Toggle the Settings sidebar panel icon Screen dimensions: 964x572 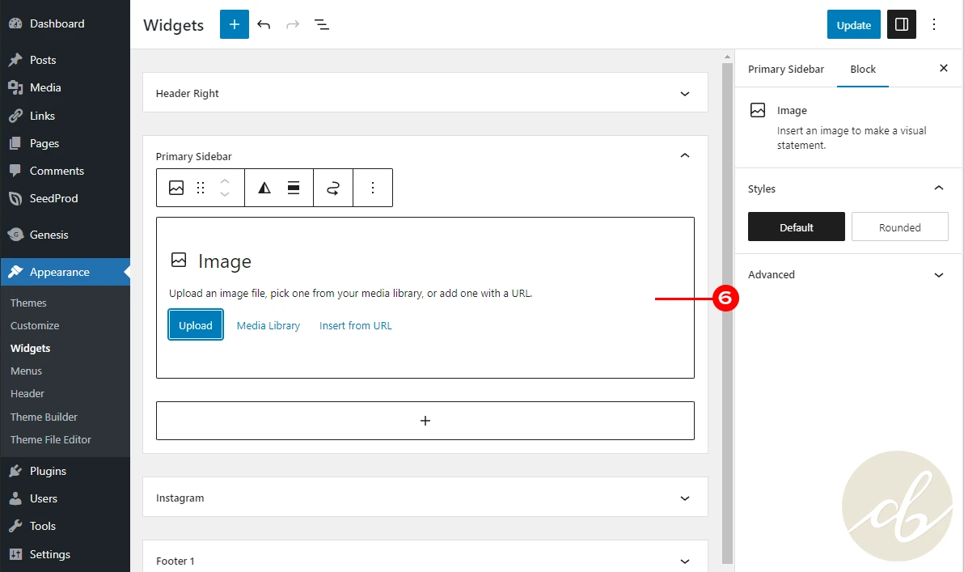pyautogui.click(x=902, y=24)
